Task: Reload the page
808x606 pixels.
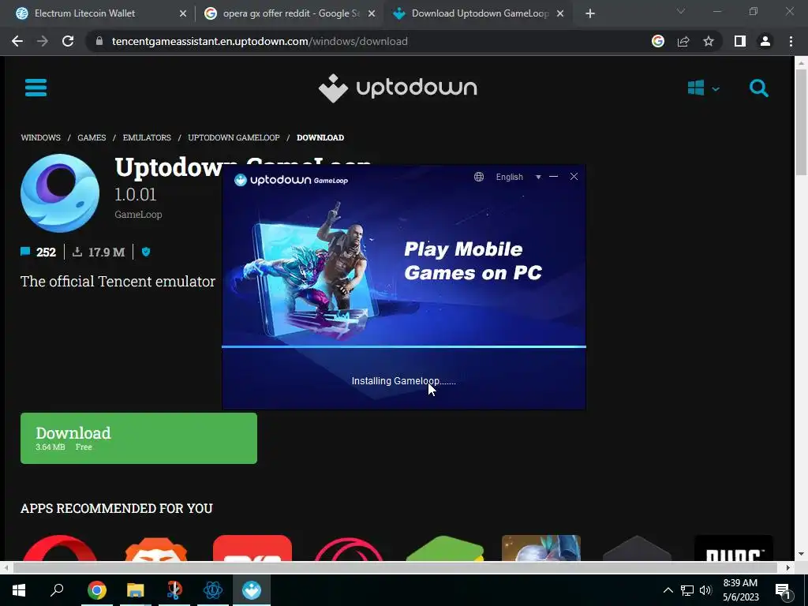Action: pyautogui.click(x=68, y=41)
